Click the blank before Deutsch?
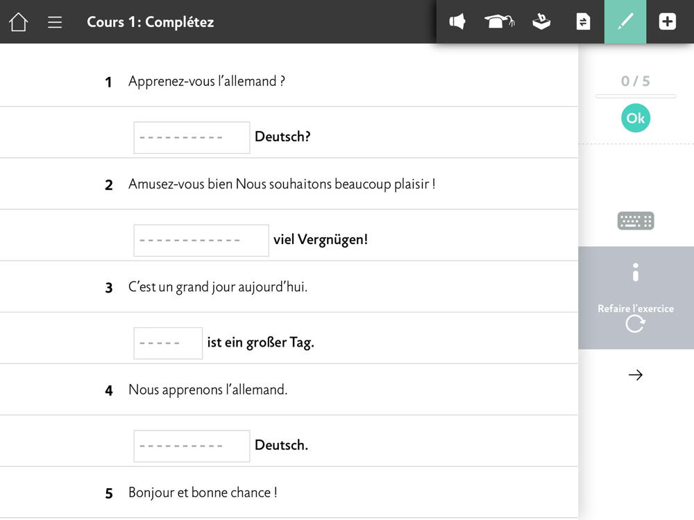694x520 pixels. pos(192,137)
